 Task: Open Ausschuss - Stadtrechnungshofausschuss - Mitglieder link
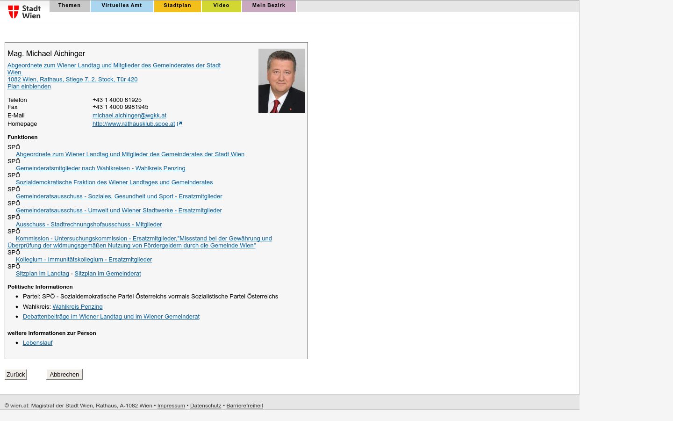coord(89,225)
